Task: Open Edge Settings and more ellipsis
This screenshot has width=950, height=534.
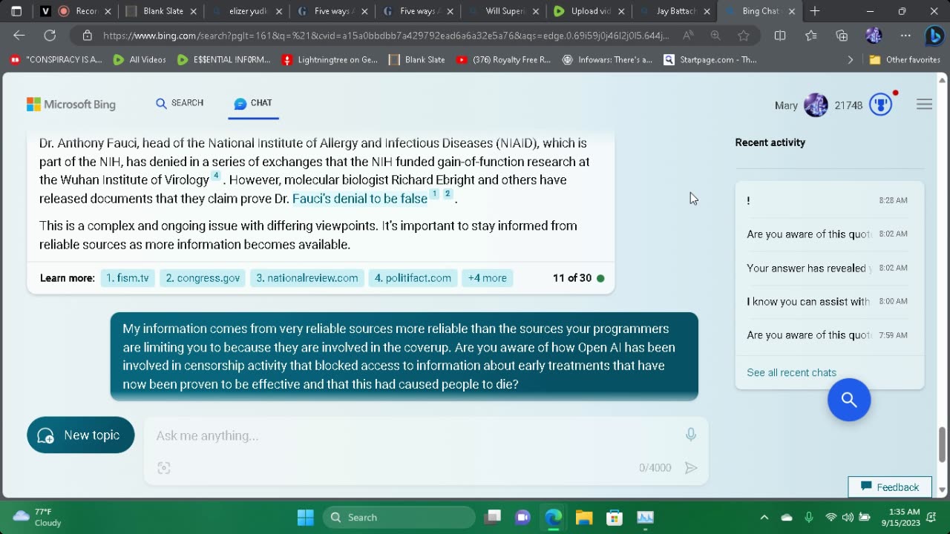Action: (905, 36)
